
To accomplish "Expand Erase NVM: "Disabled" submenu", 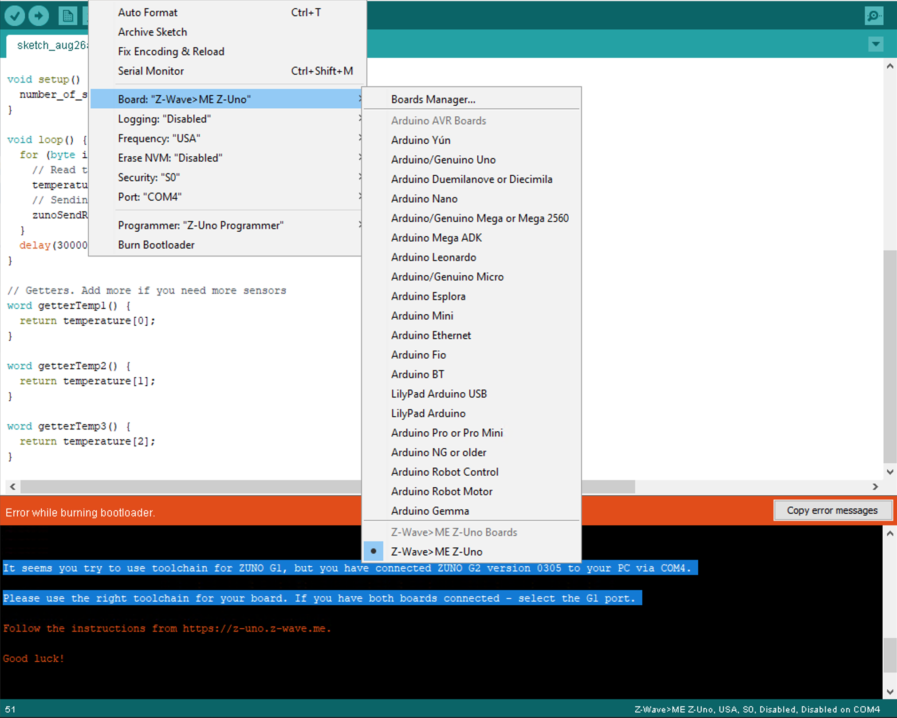I will click(x=226, y=158).
